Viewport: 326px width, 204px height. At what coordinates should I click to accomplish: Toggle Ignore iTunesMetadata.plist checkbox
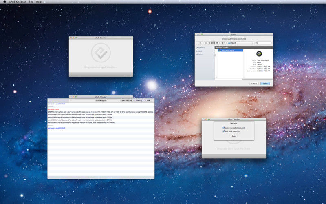pos(224,128)
